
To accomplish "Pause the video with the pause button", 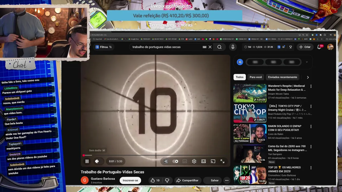I will tap(87, 161).
